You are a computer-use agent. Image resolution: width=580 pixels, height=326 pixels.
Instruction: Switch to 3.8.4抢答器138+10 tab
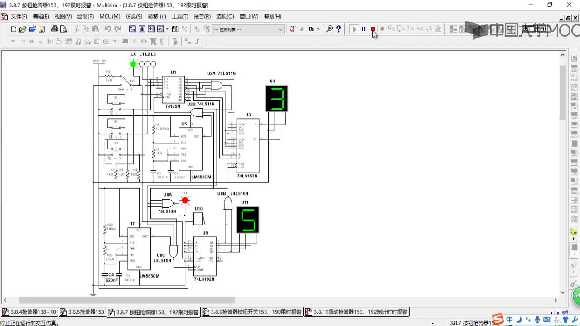pyautogui.click(x=29, y=312)
